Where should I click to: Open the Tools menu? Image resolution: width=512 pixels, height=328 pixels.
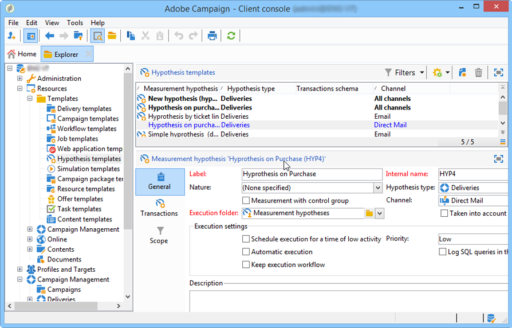coord(75,23)
